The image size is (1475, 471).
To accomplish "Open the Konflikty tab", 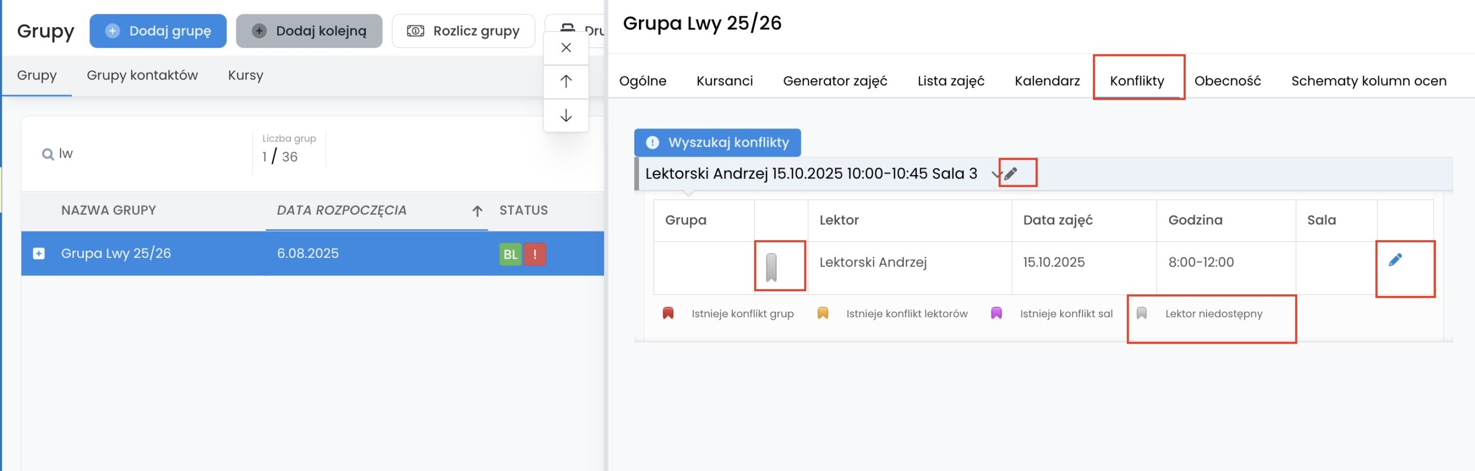I will [x=1137, y=81].
